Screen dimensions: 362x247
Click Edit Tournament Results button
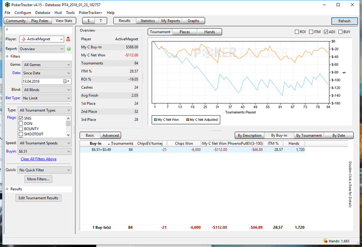(38, 198)
